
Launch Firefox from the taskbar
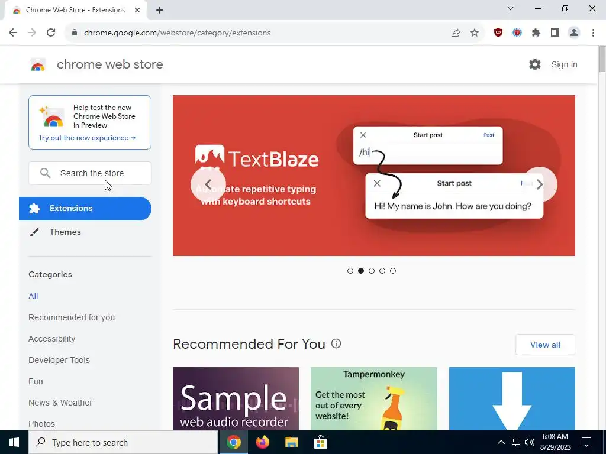click(x=262, y=442)
